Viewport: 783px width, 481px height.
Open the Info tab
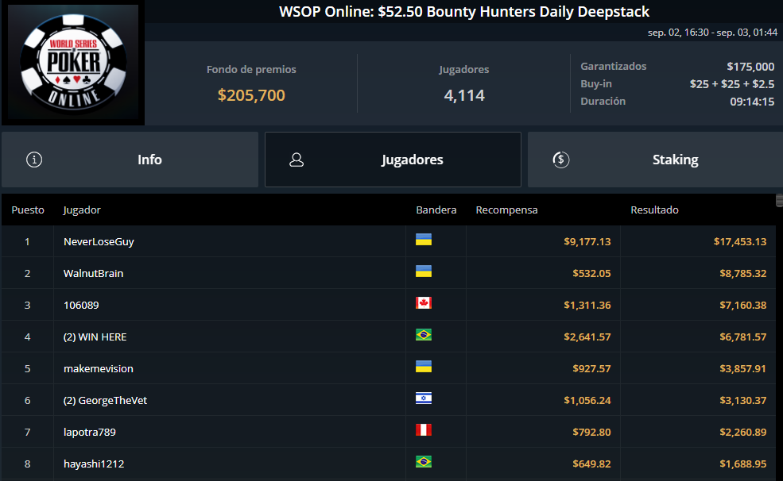(130, 160)
